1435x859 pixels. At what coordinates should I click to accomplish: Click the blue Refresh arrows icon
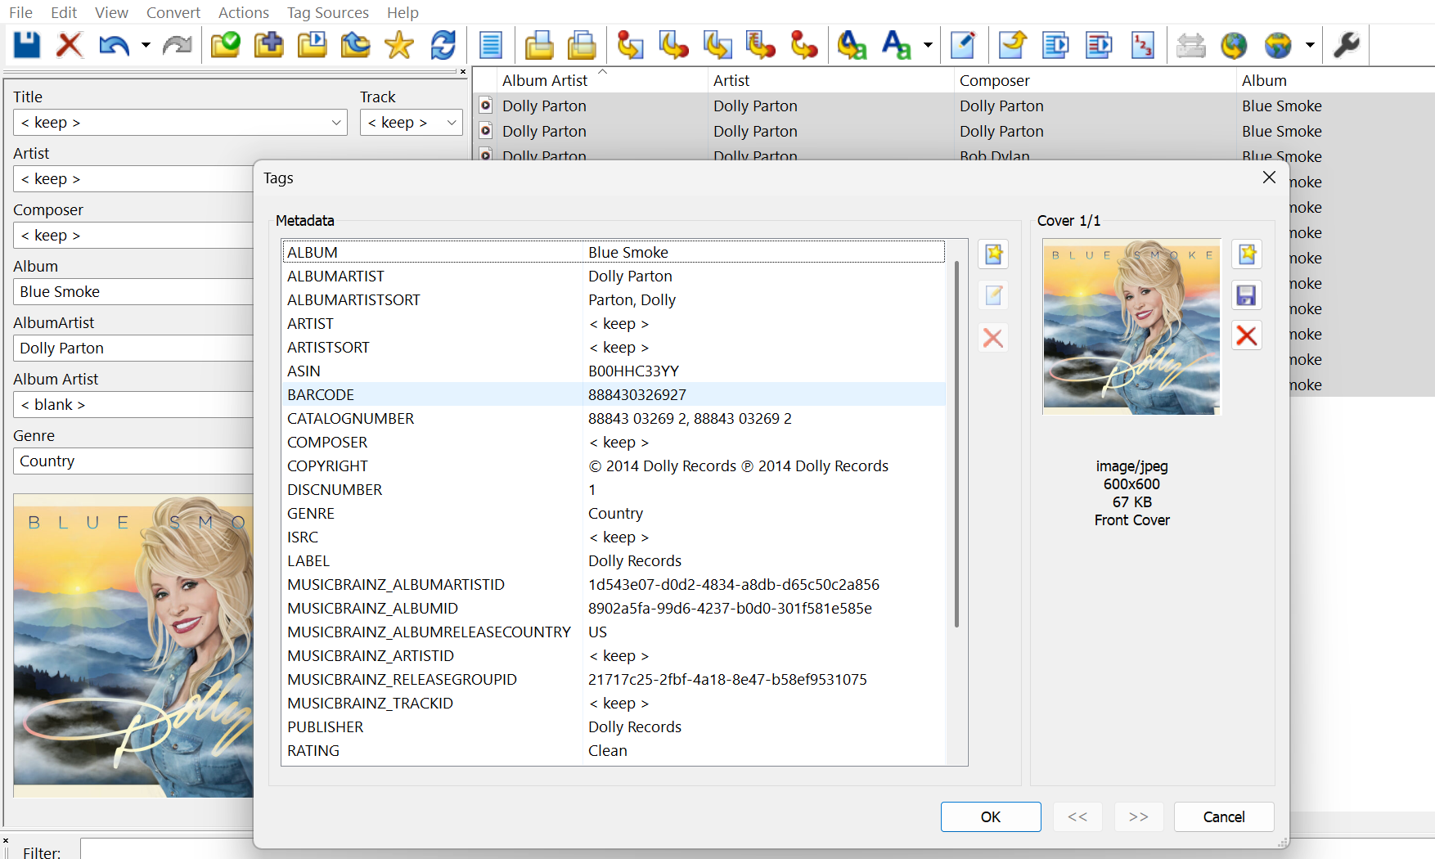[x=443, y=45]
